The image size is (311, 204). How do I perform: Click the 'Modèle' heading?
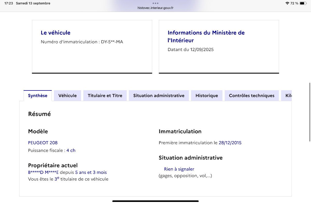38,131
